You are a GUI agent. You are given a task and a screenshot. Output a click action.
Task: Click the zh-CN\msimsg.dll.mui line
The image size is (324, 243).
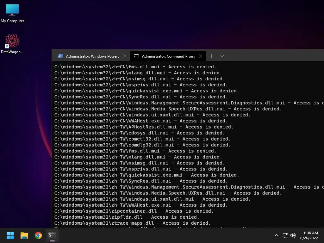click(x=140, y=79)
